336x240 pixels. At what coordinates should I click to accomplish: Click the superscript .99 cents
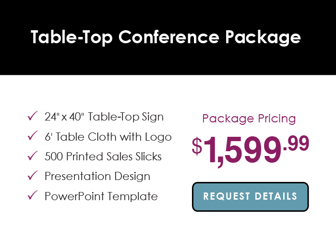296,143
